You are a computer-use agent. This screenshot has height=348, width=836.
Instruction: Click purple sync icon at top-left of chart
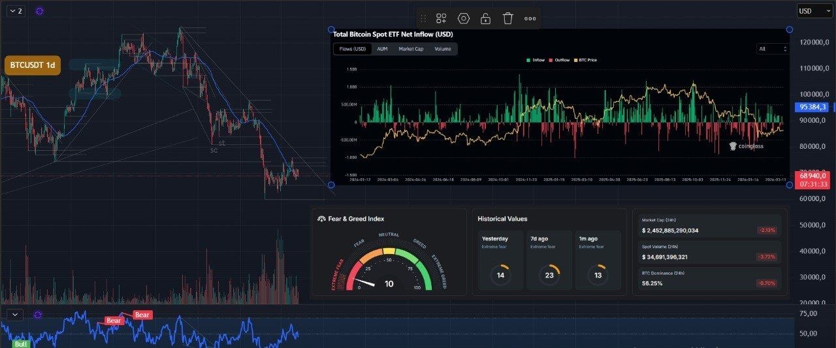click(40, 11)
